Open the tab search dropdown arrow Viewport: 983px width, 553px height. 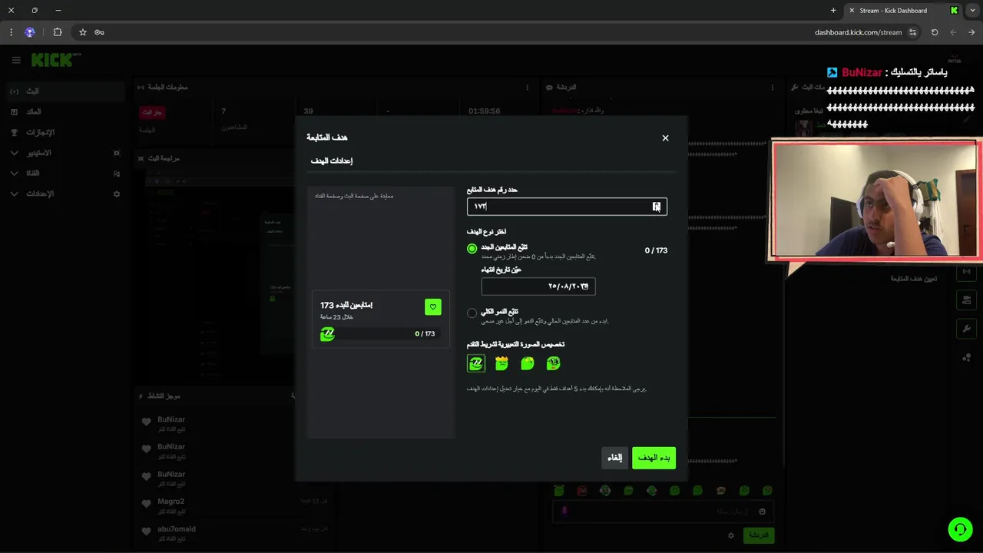point(972,11)
